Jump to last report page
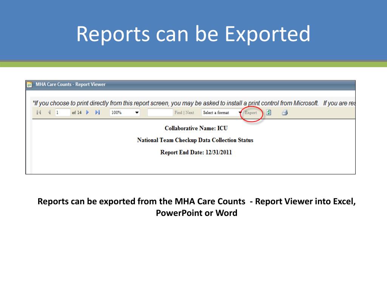 [x=98, y=113]
